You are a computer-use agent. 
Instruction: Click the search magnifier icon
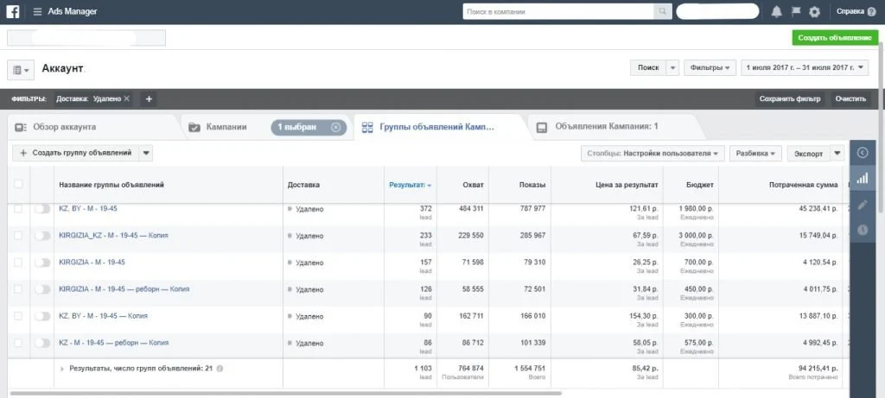[x=662, y=11]
